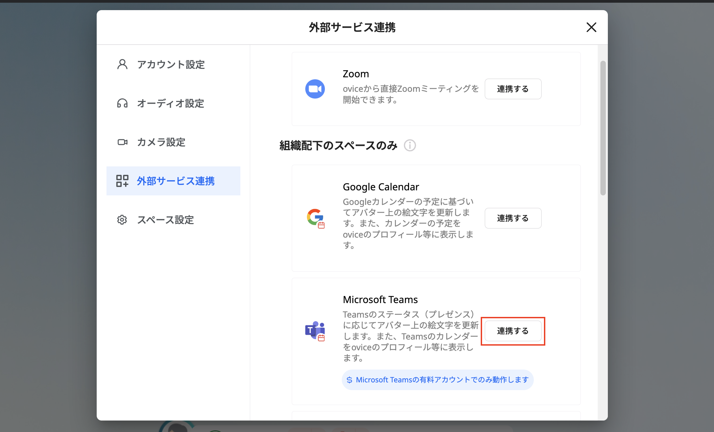The height and width of the screenshot is (432, 714).
Task: Connect Zoom with the 連携する button
Action: coord(513,89)
